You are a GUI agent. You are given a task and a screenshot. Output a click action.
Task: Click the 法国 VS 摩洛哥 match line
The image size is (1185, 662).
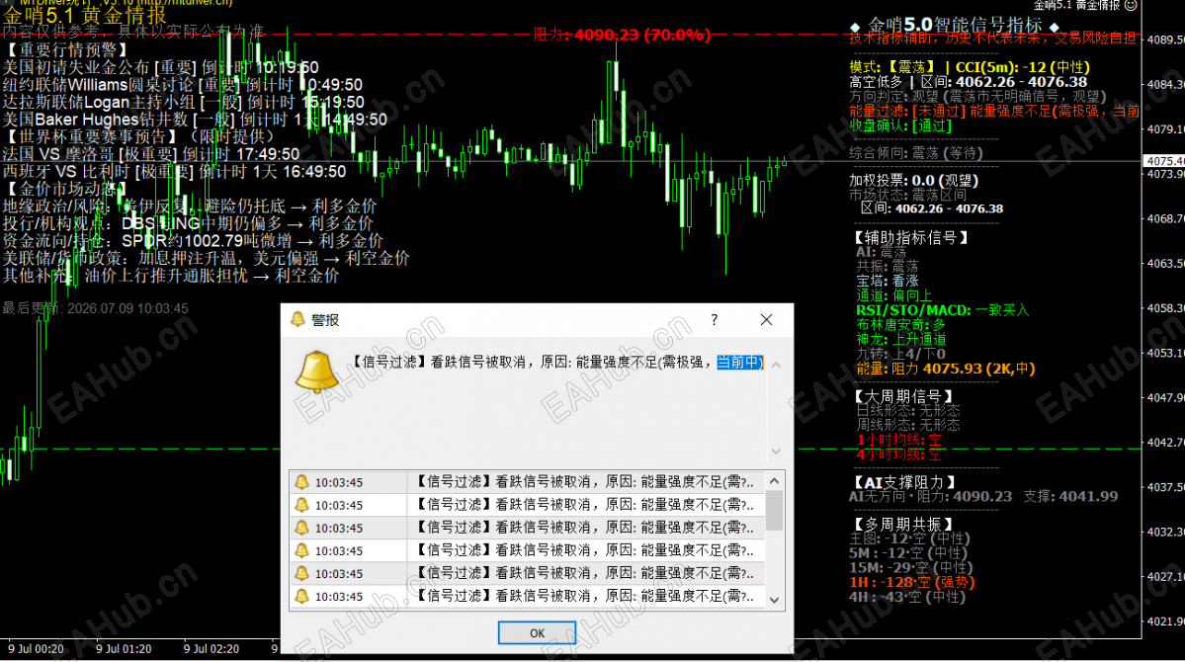click(150, 154)
